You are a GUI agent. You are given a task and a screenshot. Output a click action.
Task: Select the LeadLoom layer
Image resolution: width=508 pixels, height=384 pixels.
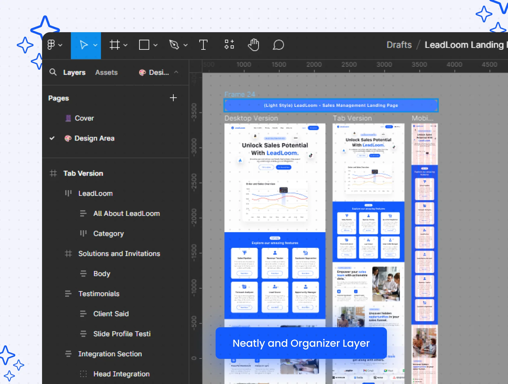(95, 193)
